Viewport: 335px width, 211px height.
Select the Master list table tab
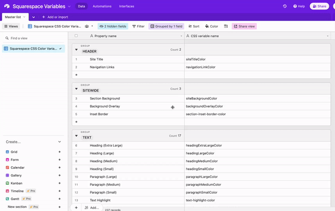15,17
